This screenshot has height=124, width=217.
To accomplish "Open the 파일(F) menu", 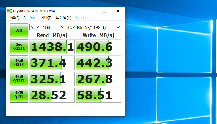I will (x=14, y=18).
